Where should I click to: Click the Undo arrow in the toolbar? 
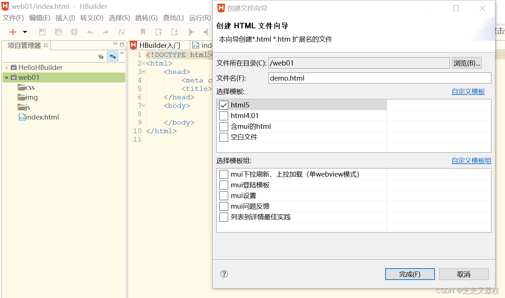click(90, 32)
